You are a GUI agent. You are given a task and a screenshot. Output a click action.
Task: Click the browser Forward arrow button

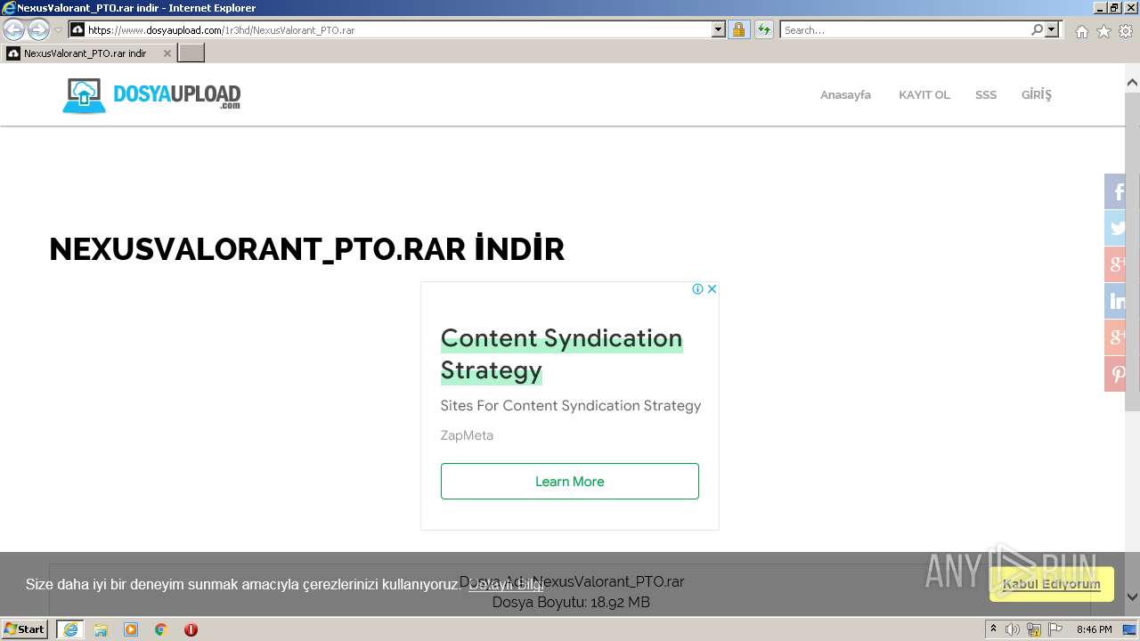click(x=38, y=30)
